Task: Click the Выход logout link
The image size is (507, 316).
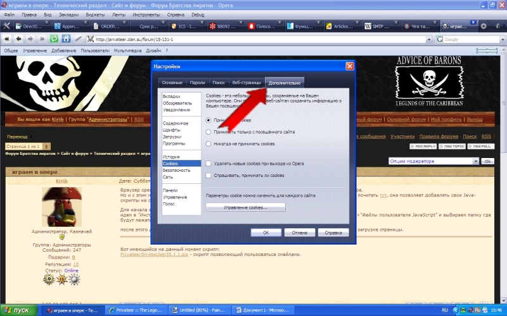Action: [474, 119]
